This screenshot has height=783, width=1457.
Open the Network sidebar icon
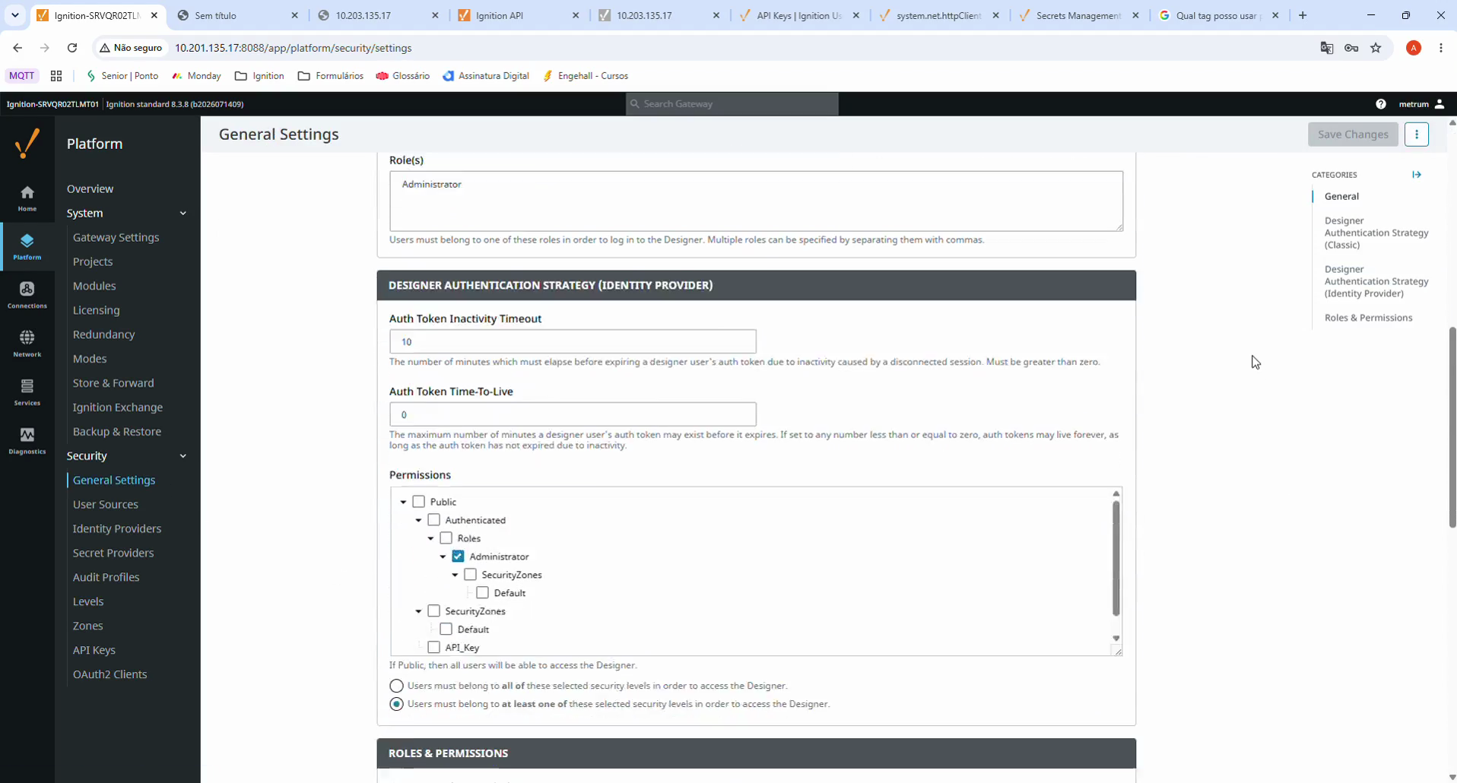27,344
